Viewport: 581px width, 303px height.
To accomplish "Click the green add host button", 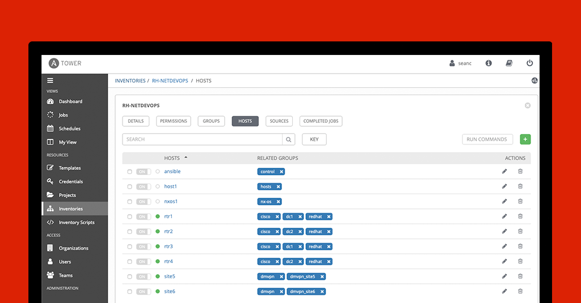I will tap(525, 139).
